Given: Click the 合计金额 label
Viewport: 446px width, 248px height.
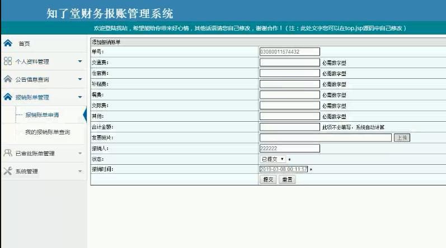Looking at the screenshot, I should tap(102, 127).
